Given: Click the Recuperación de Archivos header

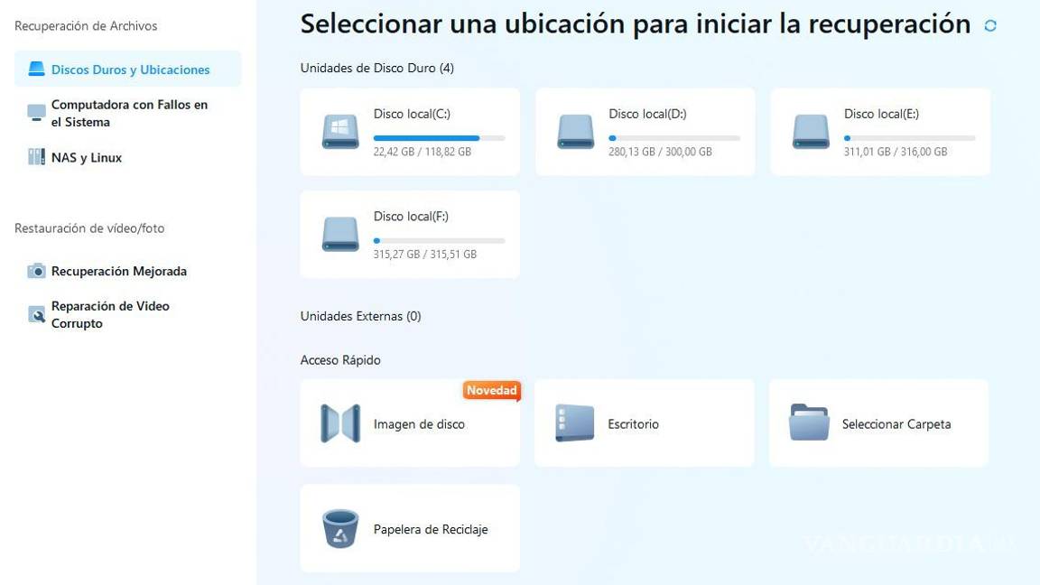Looking at the screenshot, I should (85, 25).
